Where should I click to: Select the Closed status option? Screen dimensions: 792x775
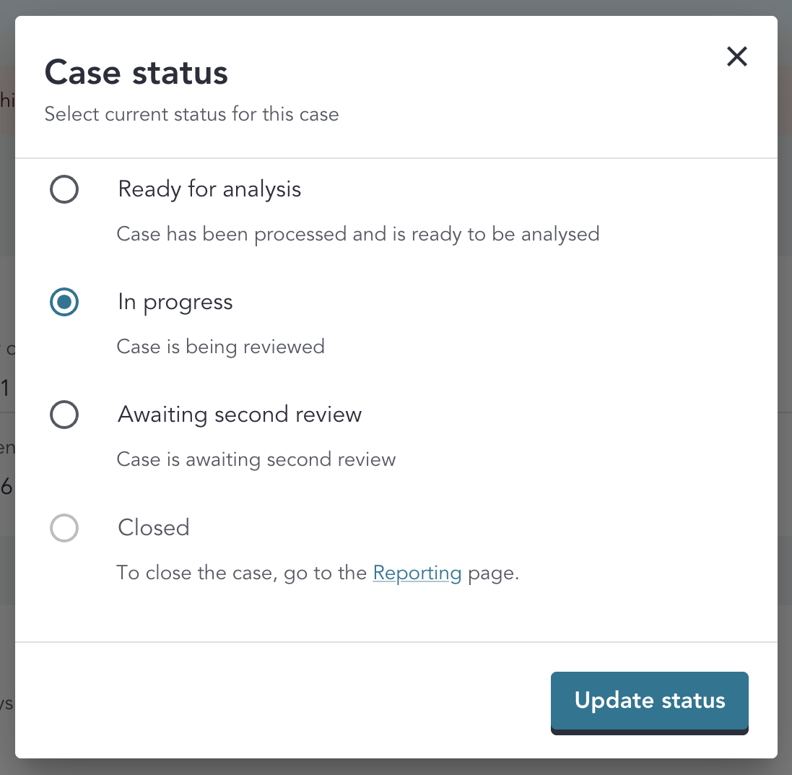pos(64,528)
